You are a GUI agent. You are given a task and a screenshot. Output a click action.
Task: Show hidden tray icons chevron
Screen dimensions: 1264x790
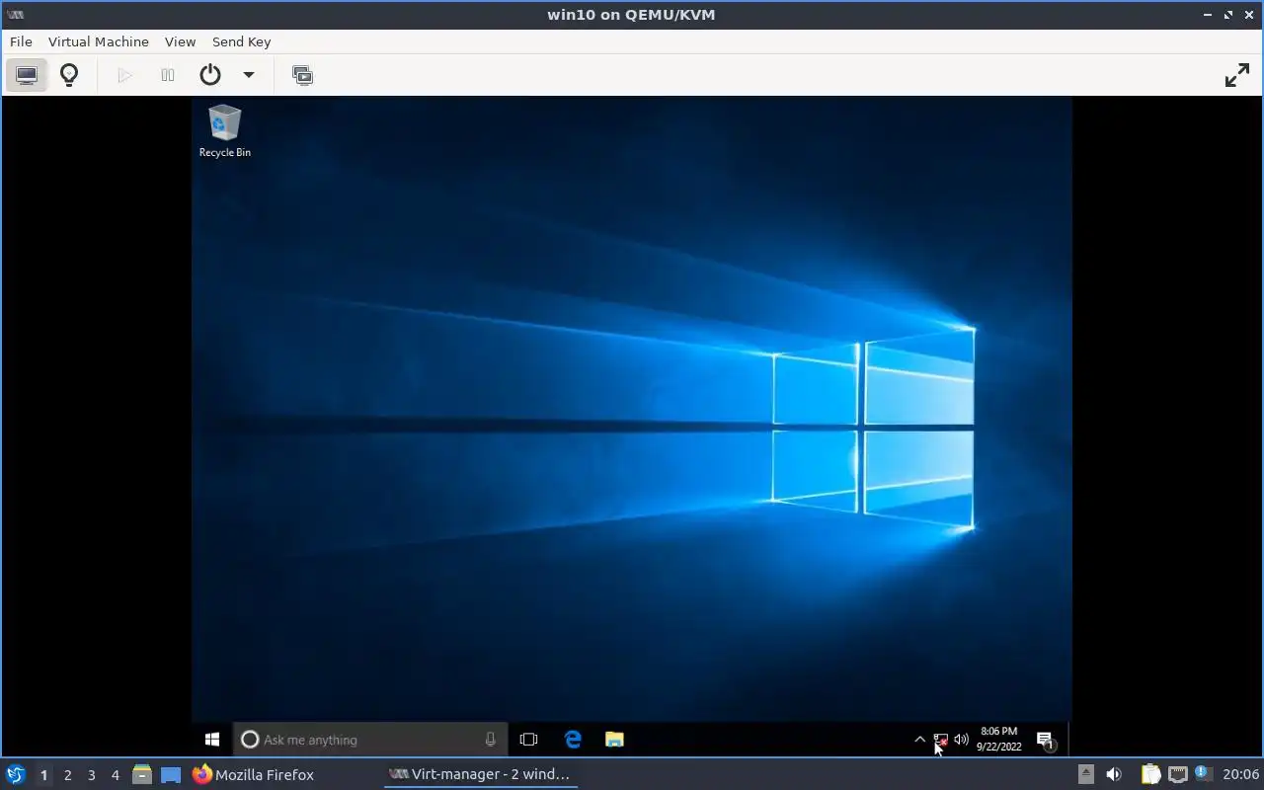[x=919, y=740]
